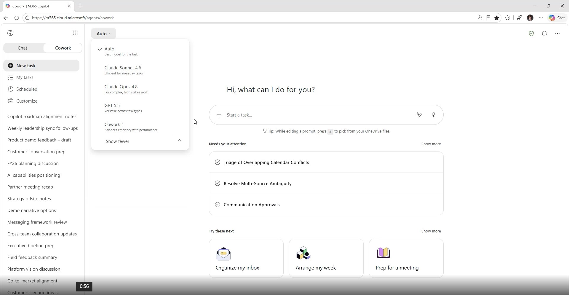
Task: Open FY26 planning discussion
Action: point(33,163)
